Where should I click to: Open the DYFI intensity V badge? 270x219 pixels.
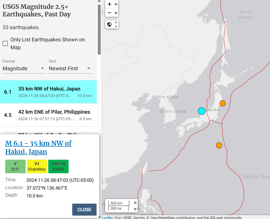[15, 166]
